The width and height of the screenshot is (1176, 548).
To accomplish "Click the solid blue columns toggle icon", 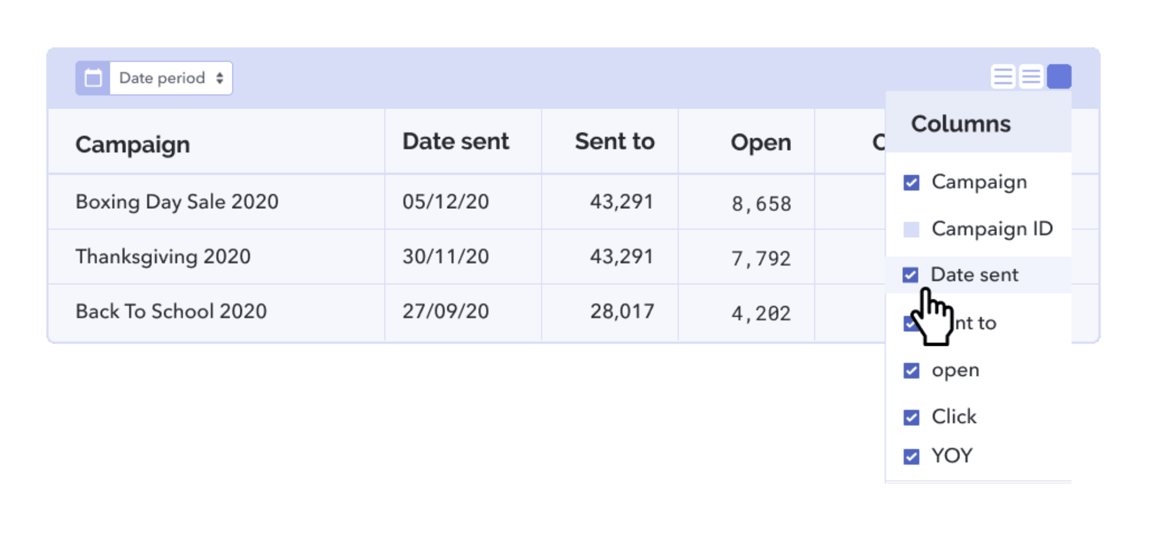I will pos(1059,77).
